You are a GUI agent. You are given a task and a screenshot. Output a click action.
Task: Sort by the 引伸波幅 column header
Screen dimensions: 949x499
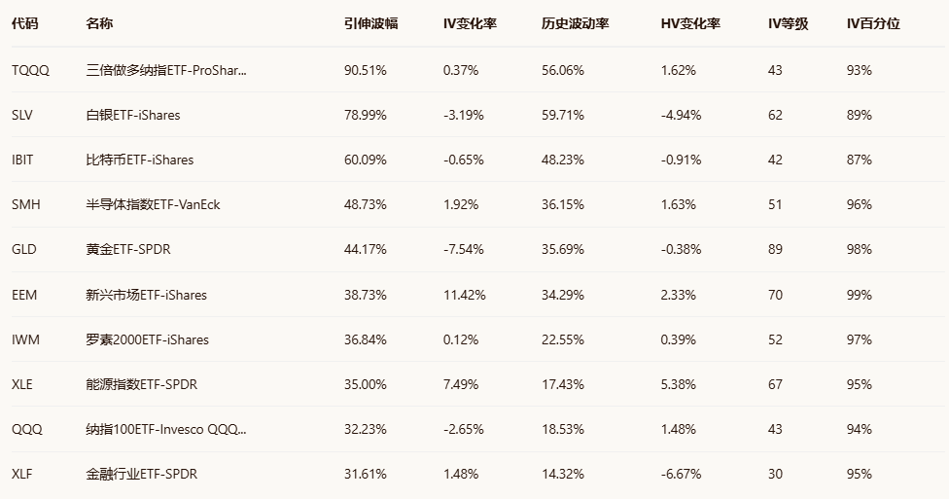tap(370, 23)
